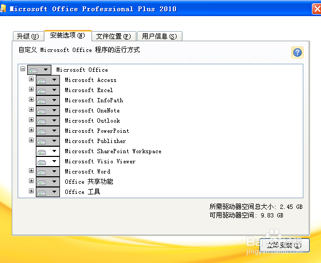Viewport: 321px width, 263px height.
Task: Select the Microsoft Outlook label
Action: tap(93, 121)
